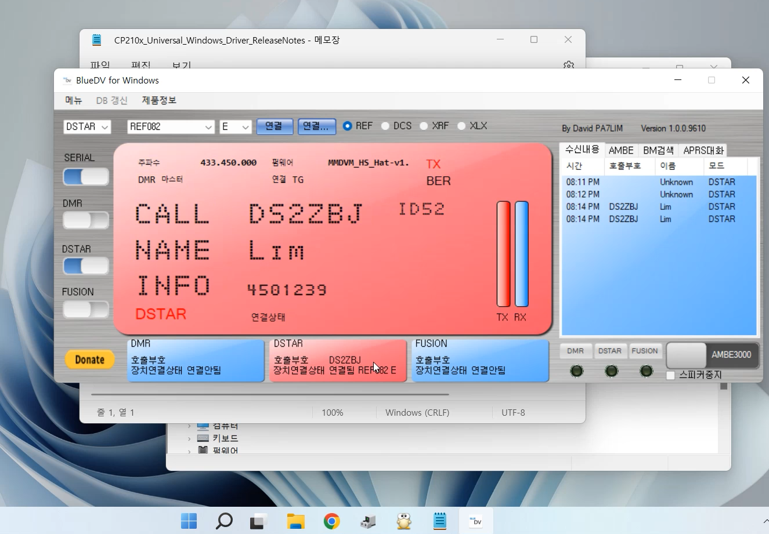The image size is (769, 534).
Task: Click Notepad title bar document icon
Action: click(97, 40)
